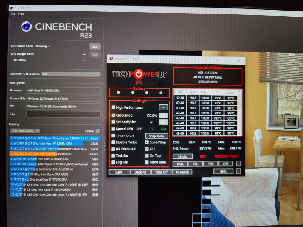Click the Cinebench R23 sphere logo

[x=27, y=27]
